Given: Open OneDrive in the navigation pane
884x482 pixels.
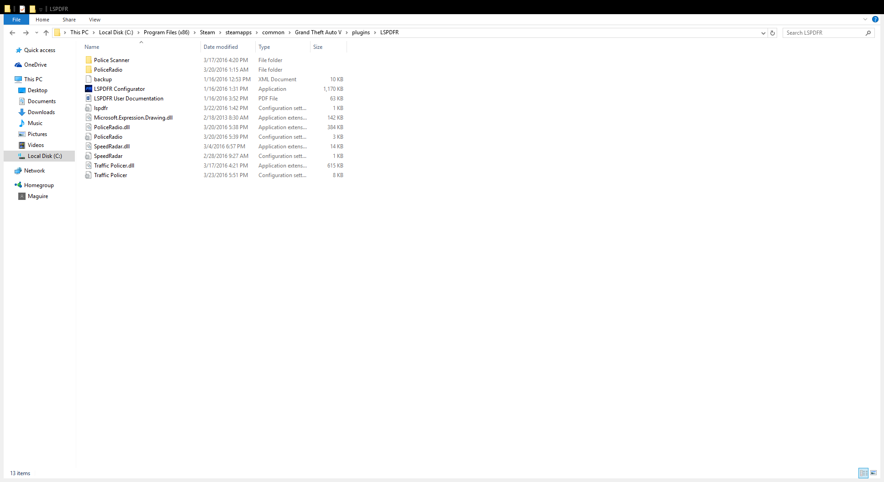Looking at the screenshot, I should click(x=35, y=65).
